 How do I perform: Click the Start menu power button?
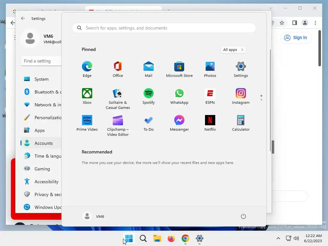click(x=243, y=216)
